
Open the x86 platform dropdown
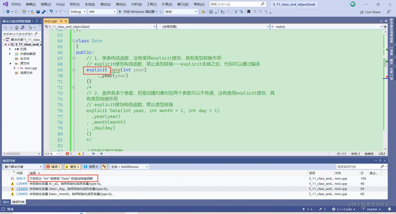[102, 12]
